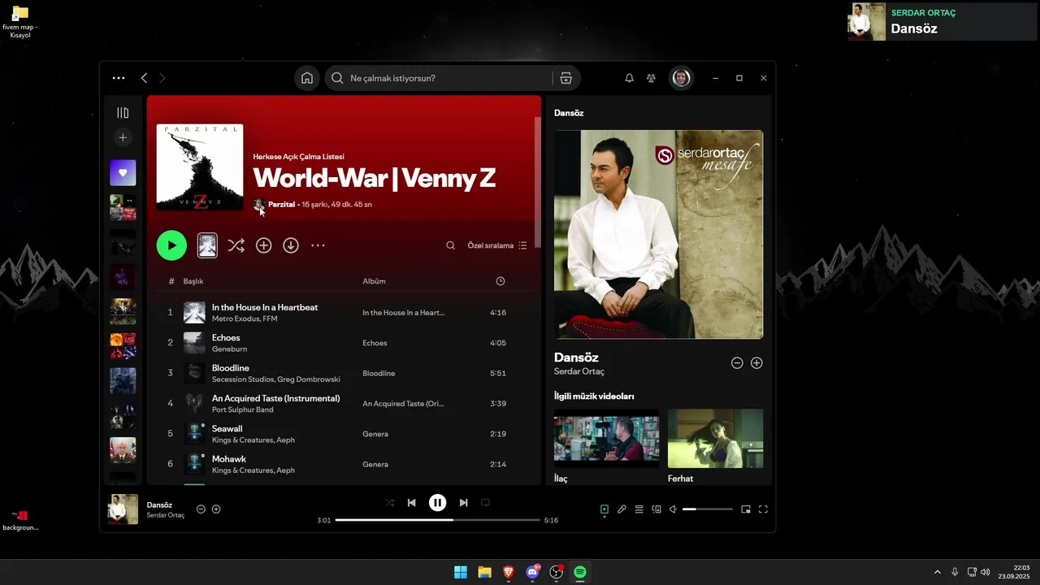Open the "Ferhat" music video thumbnail
1040x585 pixels.
715,439
